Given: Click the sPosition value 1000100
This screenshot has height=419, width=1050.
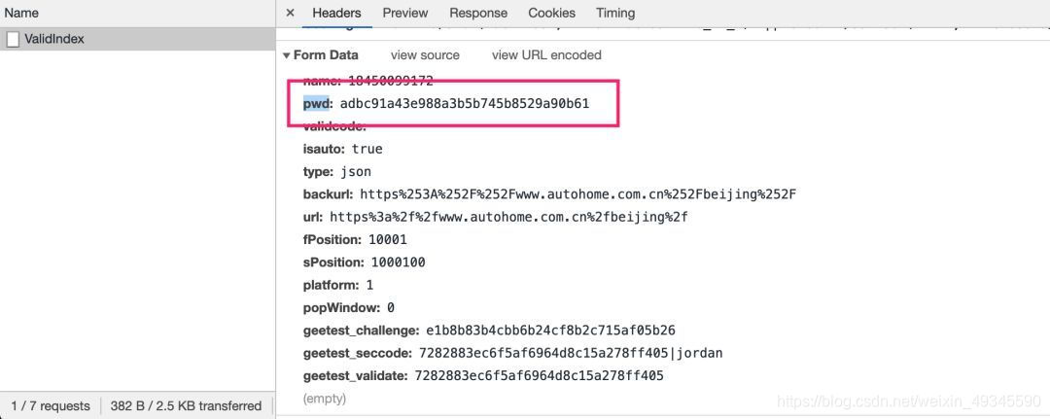Looking at the screenshot, I should [x=398, y=262].
